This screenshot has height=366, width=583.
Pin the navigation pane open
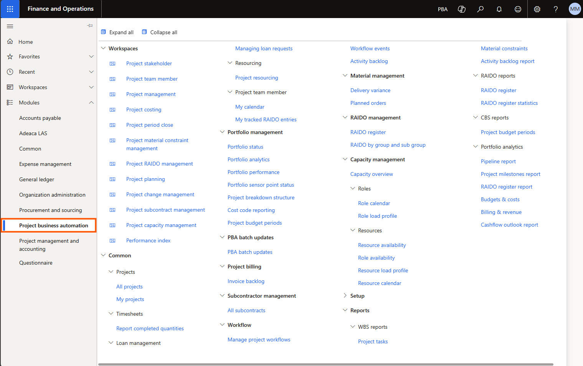90,26
